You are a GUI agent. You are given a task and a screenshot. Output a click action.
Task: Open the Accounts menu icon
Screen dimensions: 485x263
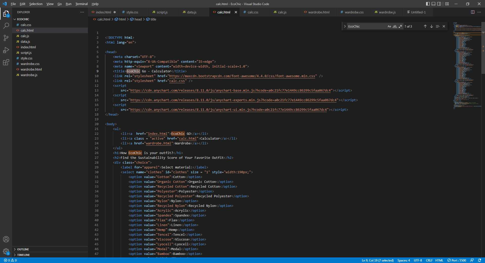pyautogui.click(x=6, y=239)
